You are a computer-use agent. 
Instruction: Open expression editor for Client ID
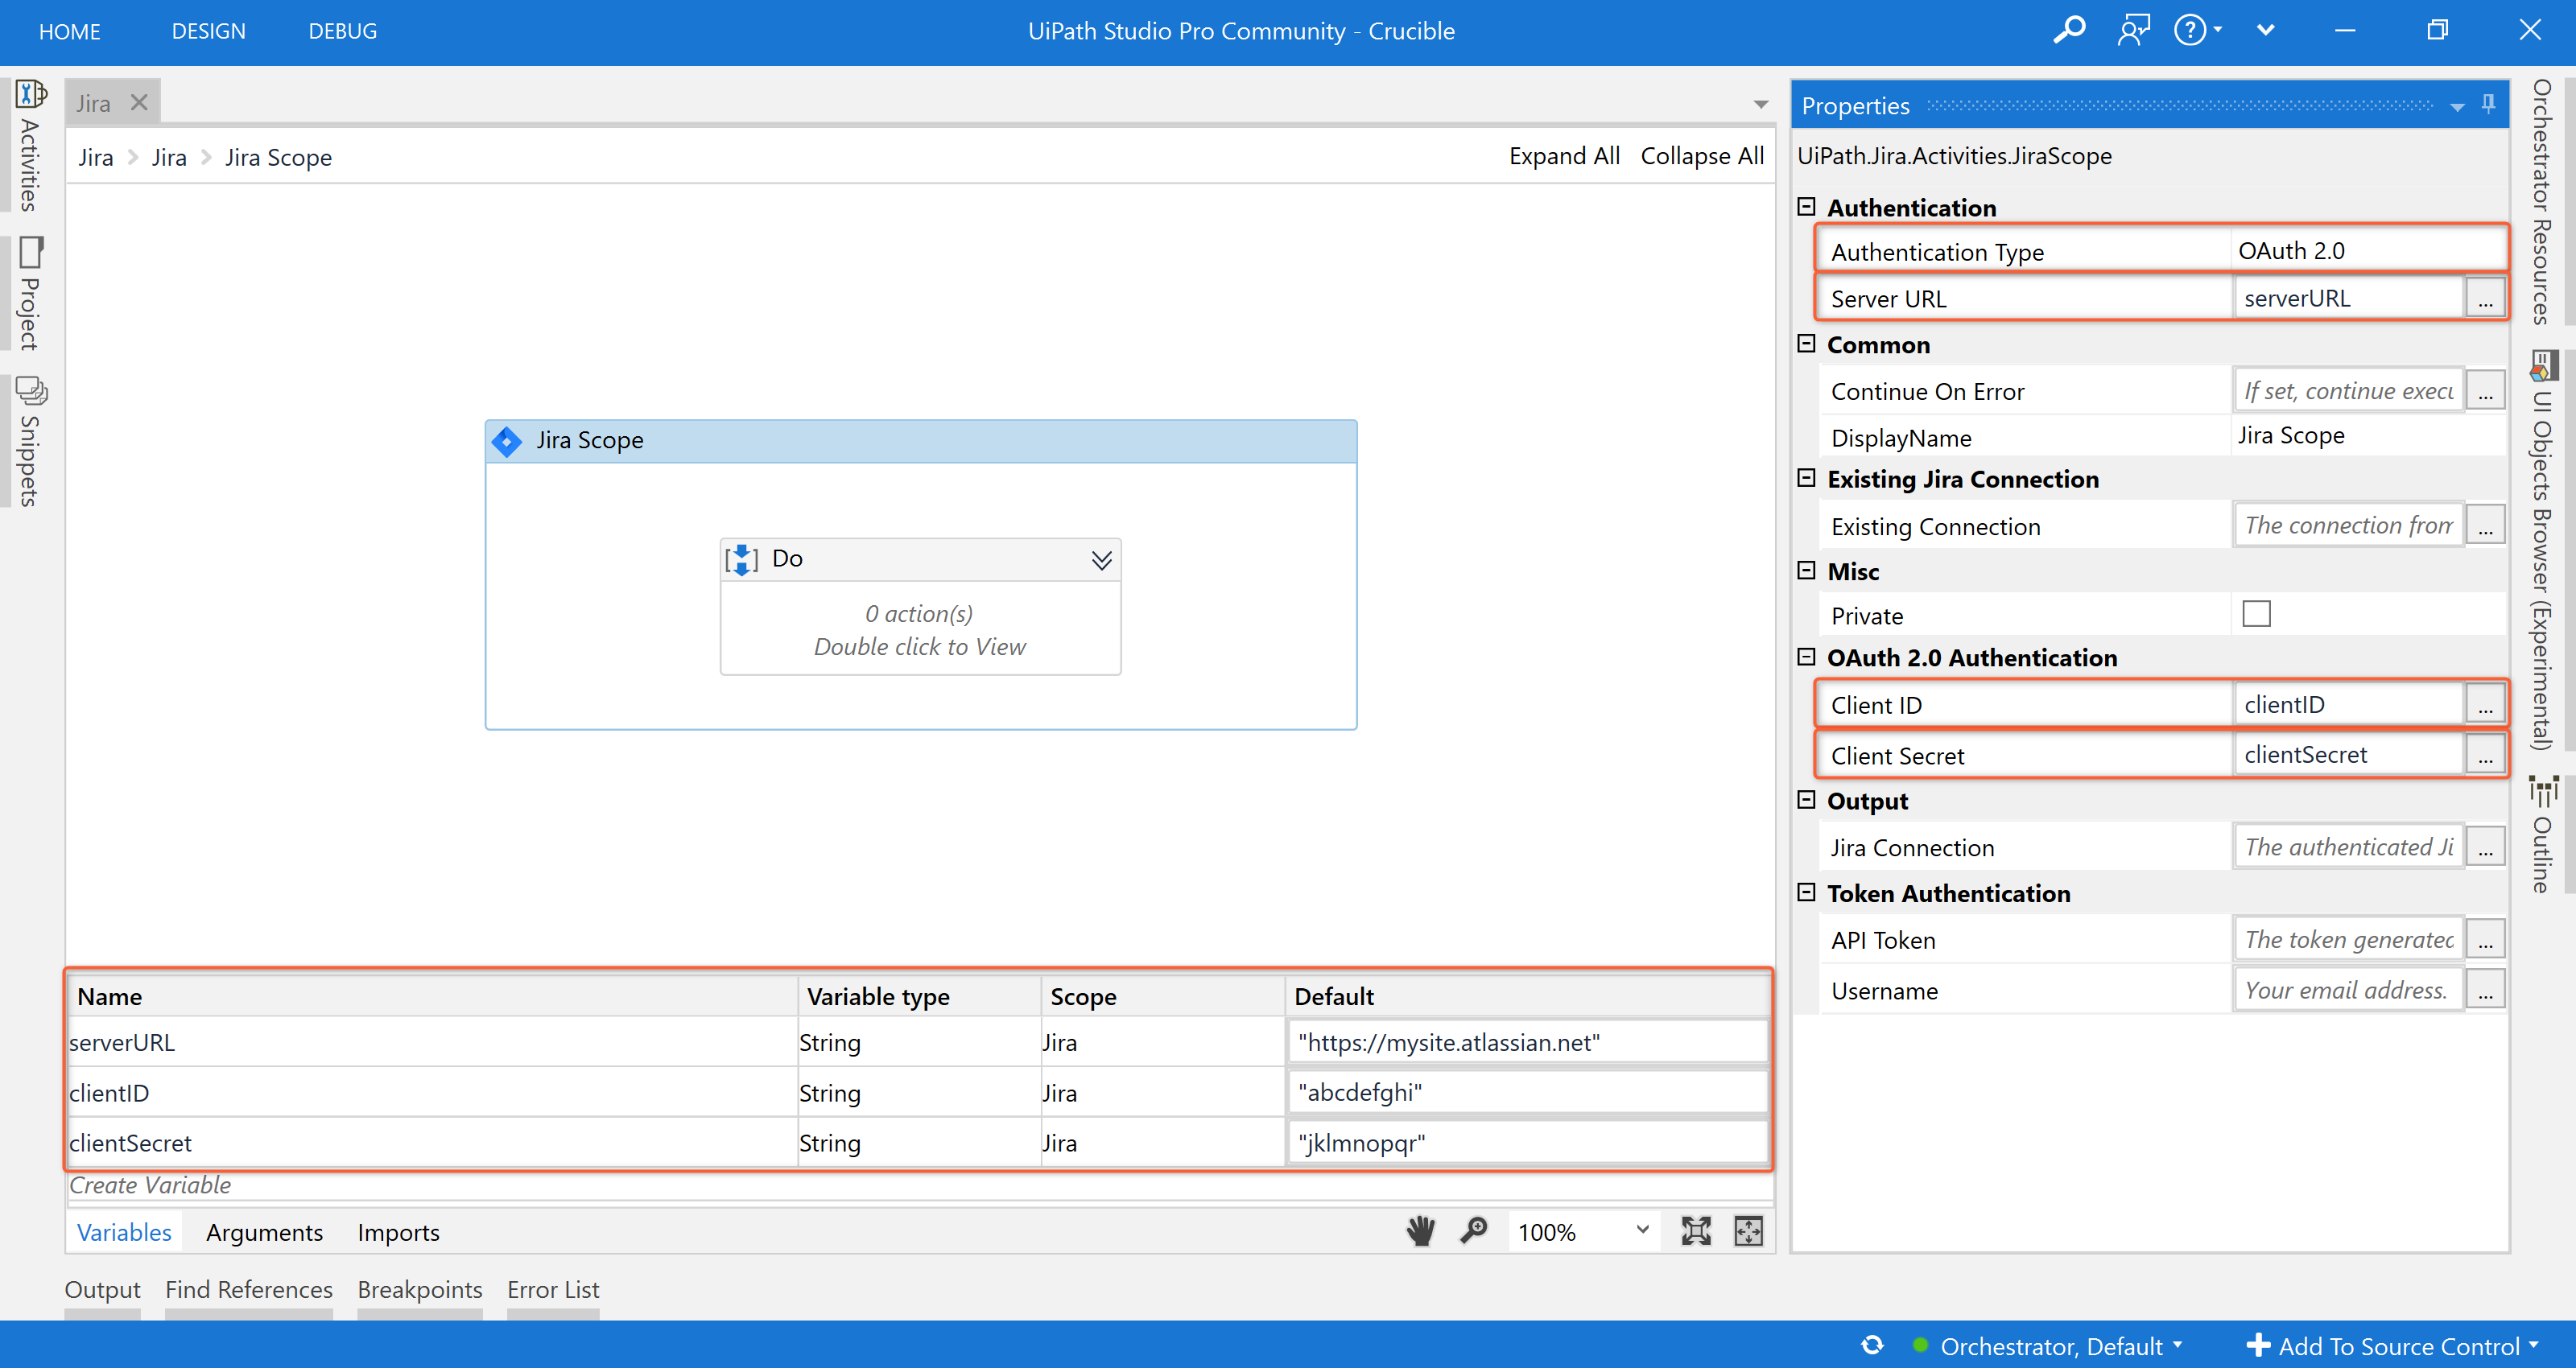[x=2485, y=705]
